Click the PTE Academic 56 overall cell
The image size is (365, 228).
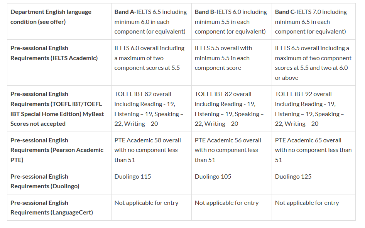[x=228, y=150]
